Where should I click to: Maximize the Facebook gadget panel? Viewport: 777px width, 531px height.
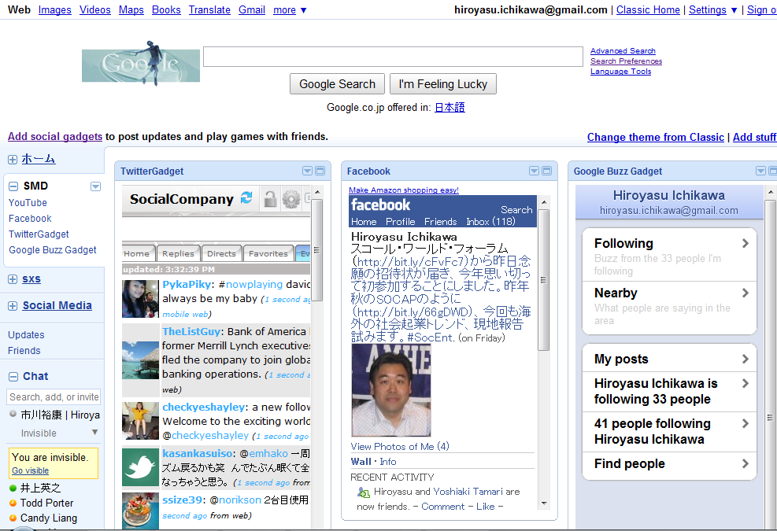[546, 171]
